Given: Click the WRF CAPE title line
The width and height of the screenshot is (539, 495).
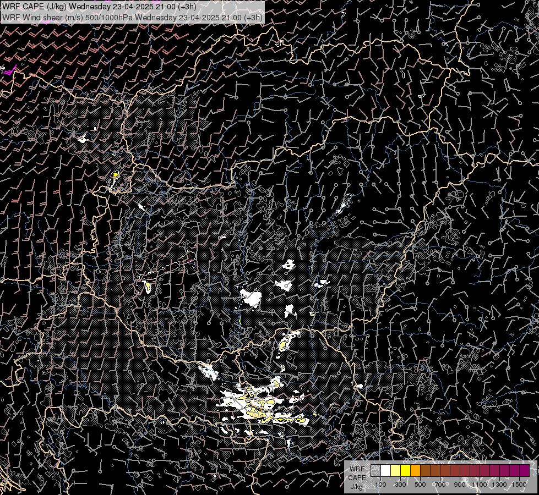Looking at the screenshot, I should pos(99,7).
